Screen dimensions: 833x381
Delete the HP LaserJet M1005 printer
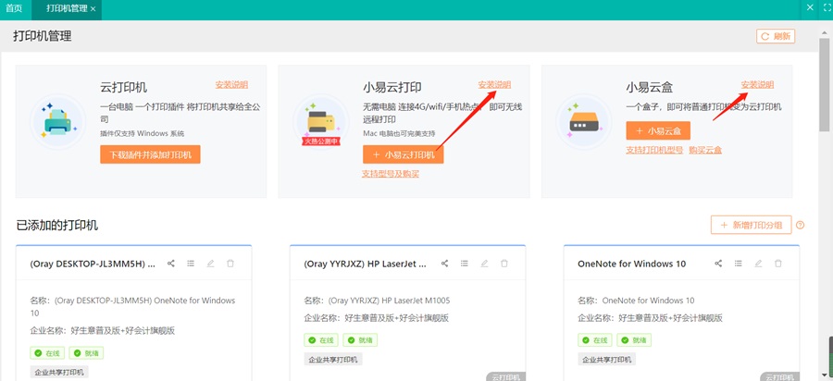504,264
